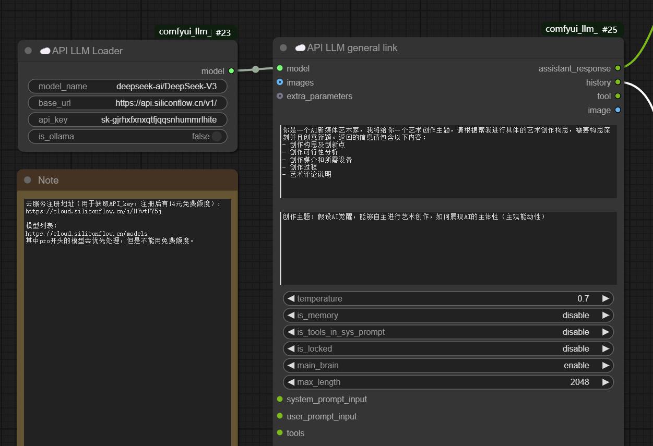Click the model_name field showing DeepSeek-V3
This screenshot has width=653, height=446.
click(128, 86)
